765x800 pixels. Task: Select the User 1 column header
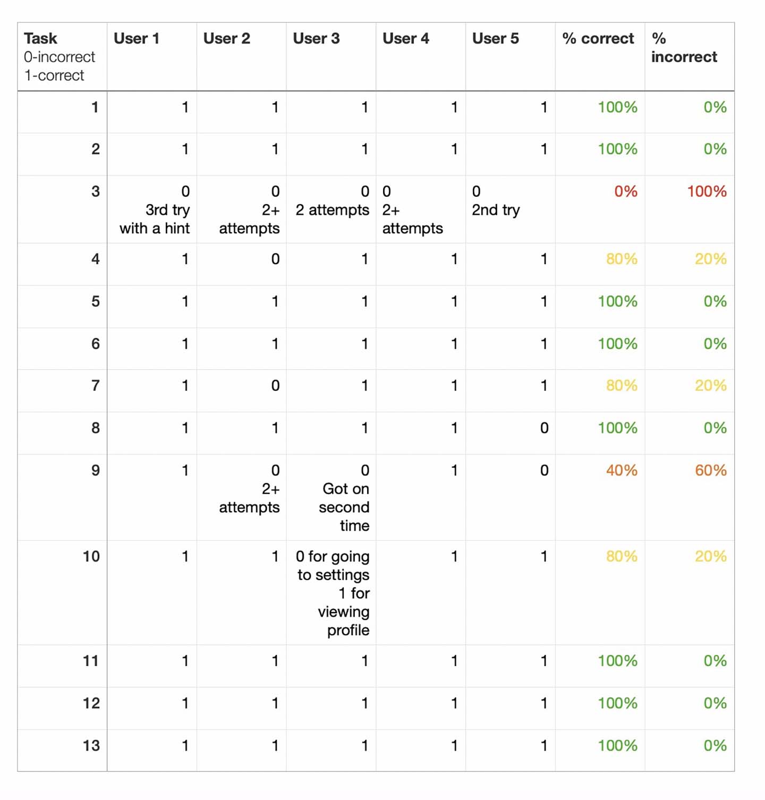151,56
